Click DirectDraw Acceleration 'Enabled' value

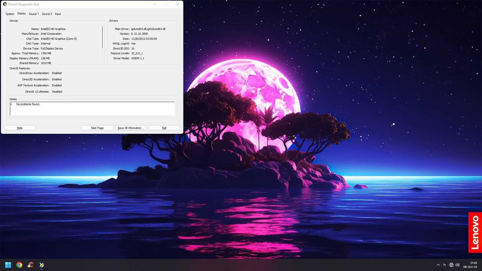pos(56,73)
